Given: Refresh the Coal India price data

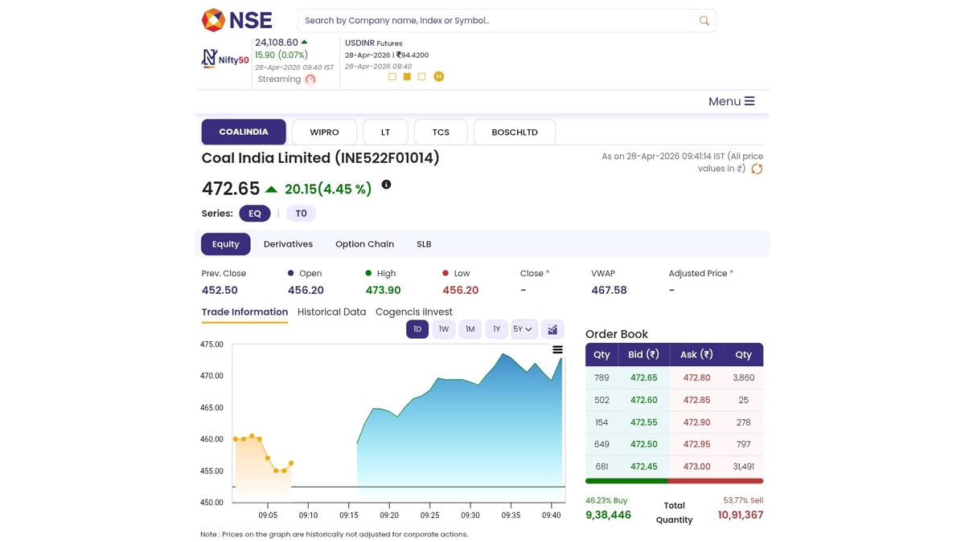Looking at the screenshot, I should pos(756,169).
